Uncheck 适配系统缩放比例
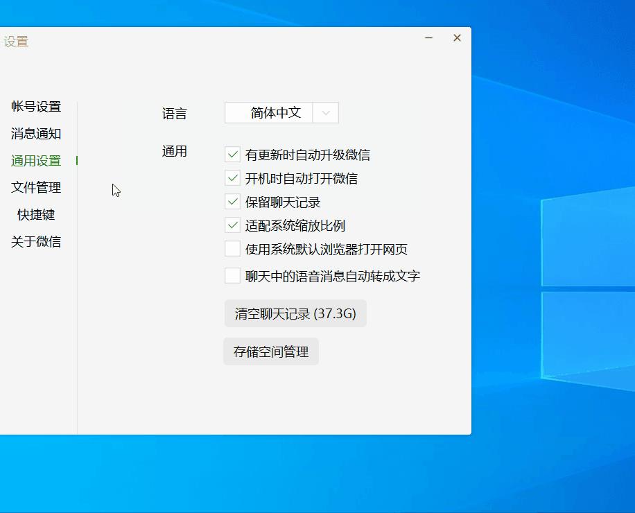The height and width of the screenshot is (513, 635). pos(232,225)
